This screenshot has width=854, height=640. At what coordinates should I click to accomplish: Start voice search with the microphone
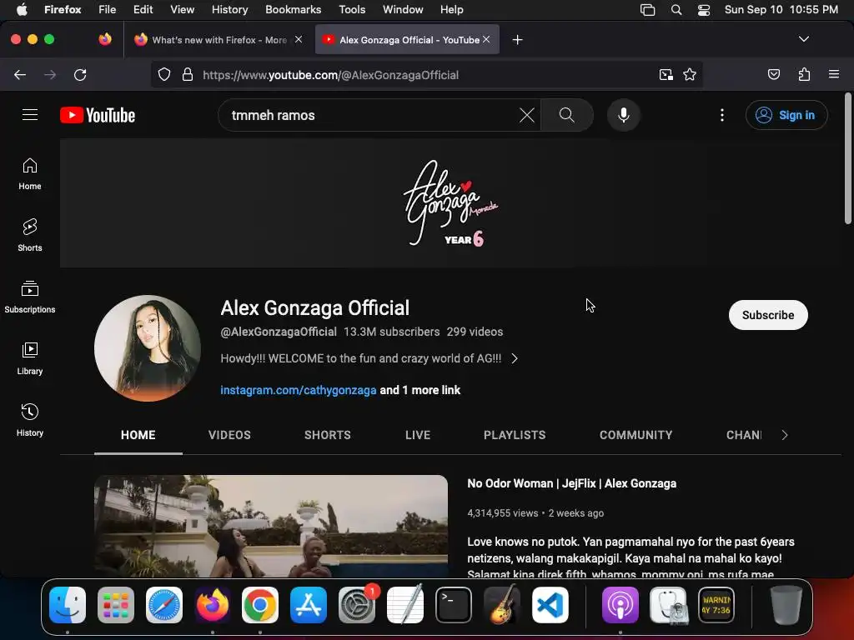click(x=624, y=115)
